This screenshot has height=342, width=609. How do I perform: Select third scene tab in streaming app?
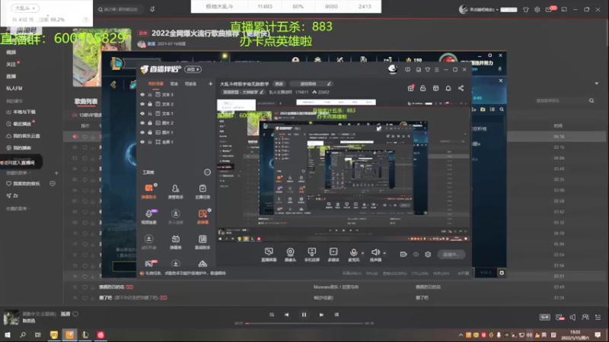click(x=190, y=84)
